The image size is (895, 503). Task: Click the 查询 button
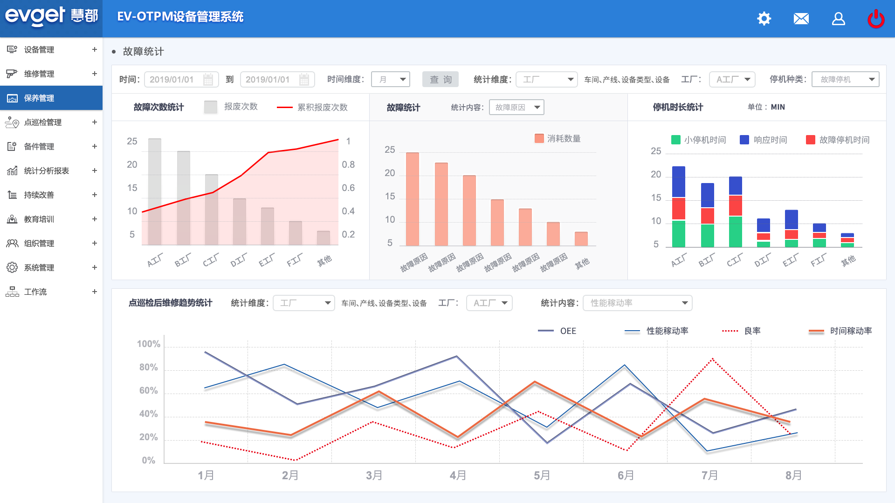[441, 80]
